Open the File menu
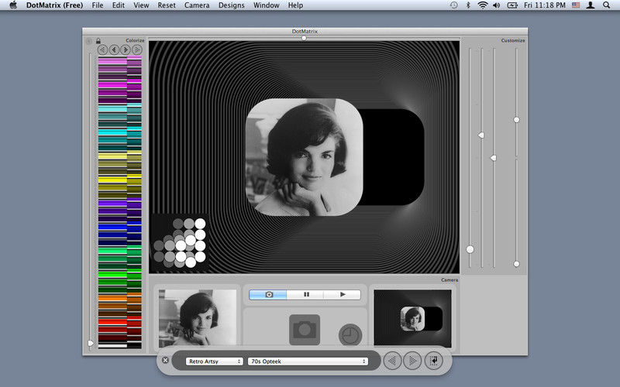This screenshot has height=387, width=620. [x=98, y=5]
